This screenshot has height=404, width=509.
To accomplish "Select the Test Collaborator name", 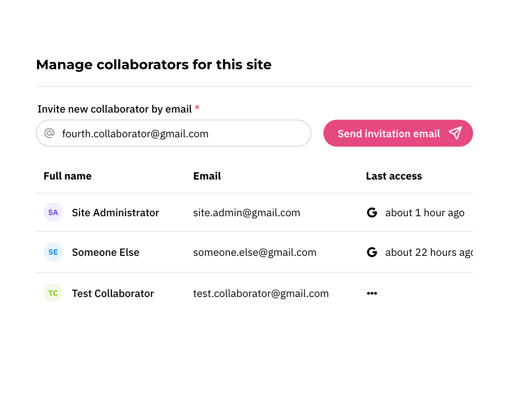I will pyautogui.click(x=113, y=294).
